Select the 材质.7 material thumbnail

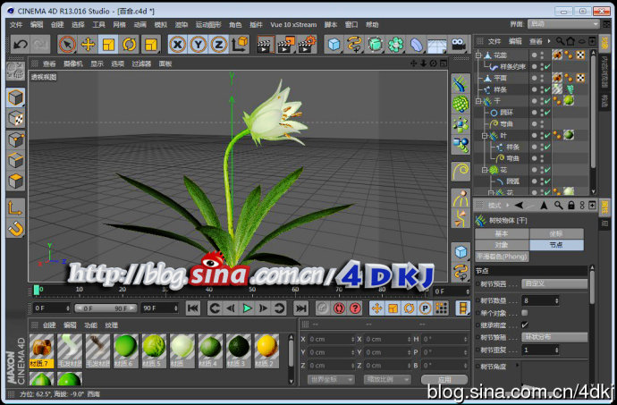pyautogui.click(x=41, y=351)
